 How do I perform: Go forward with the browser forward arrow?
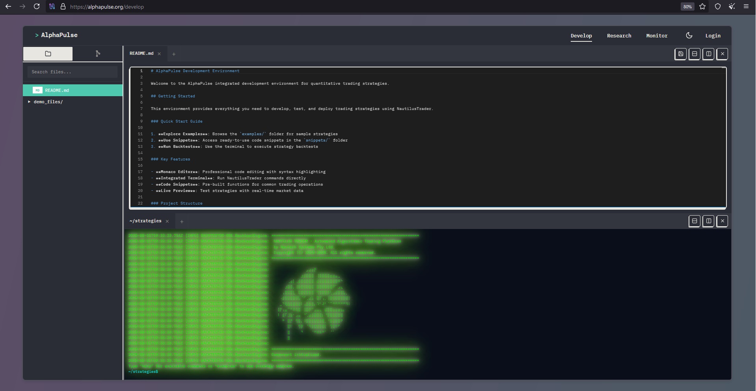[22, 7]
